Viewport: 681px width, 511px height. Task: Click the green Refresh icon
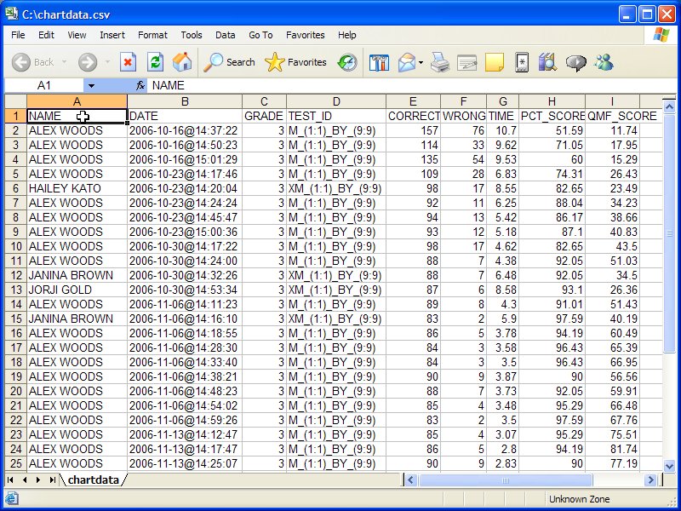click(x=155, y=62)
